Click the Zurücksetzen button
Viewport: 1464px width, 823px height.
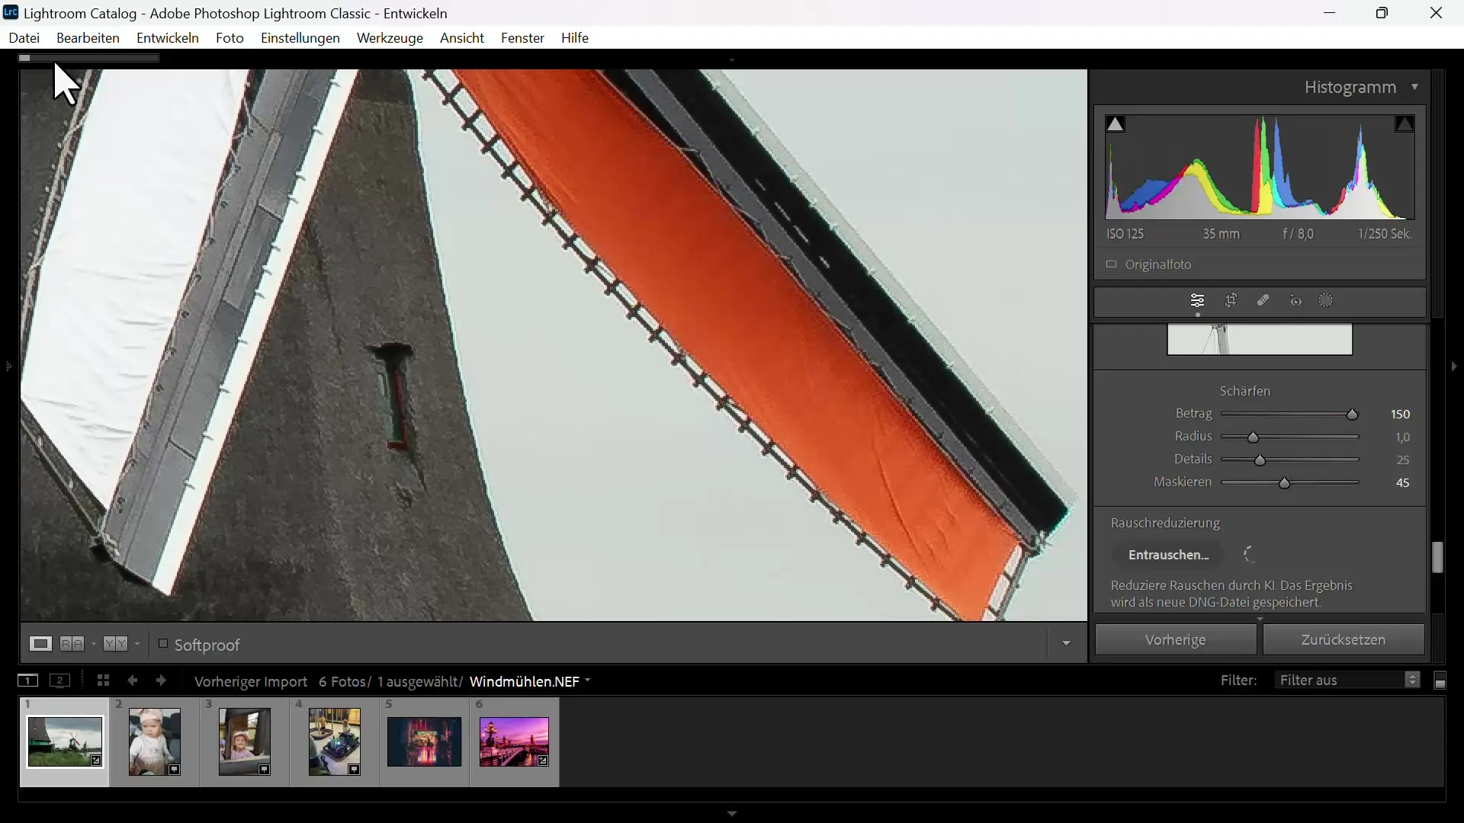click(x=1344, y=640)
